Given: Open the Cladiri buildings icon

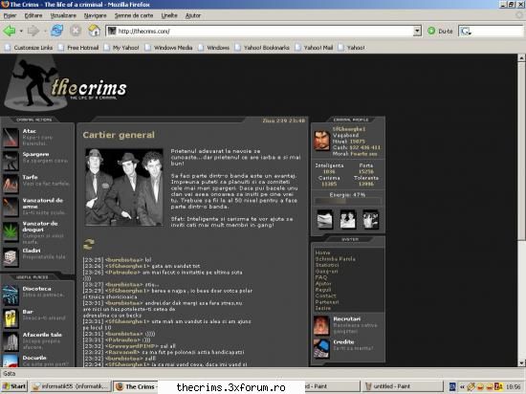Looking at the screenshot, I should tap(11, 258).
